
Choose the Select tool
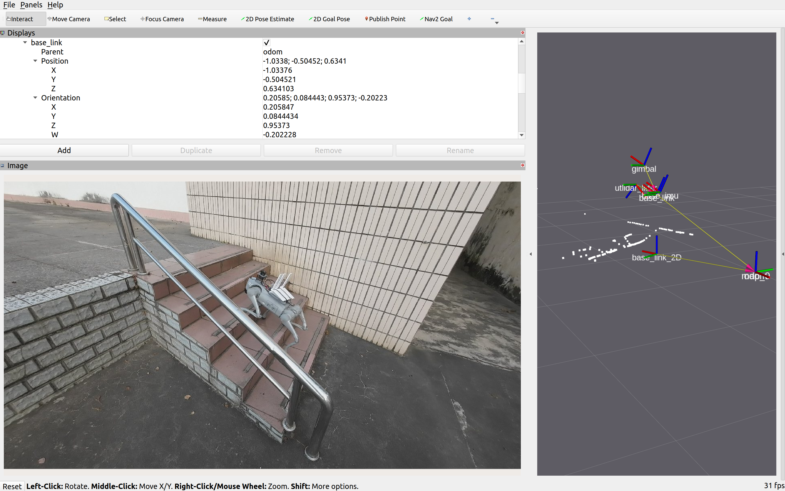click(115, 19)
